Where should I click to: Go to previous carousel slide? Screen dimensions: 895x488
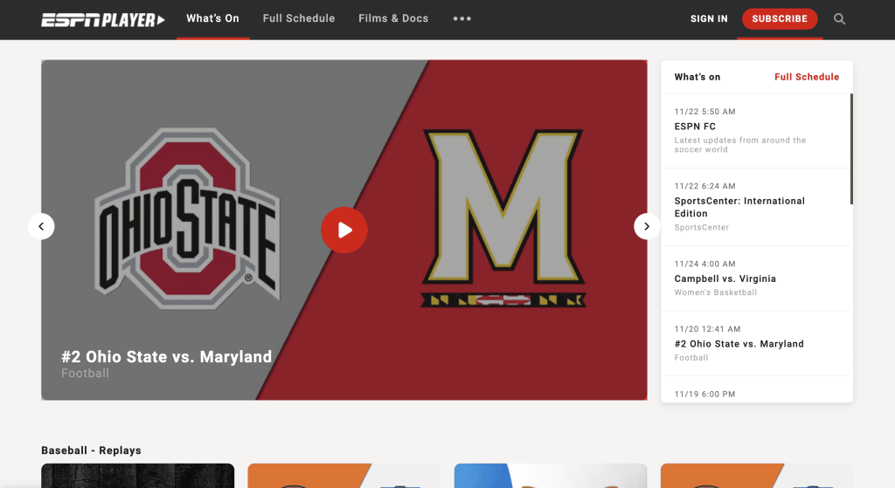[x=41, y=226]
